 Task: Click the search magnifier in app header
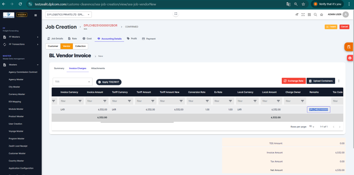pyautogui.click(x=315, y=15)
